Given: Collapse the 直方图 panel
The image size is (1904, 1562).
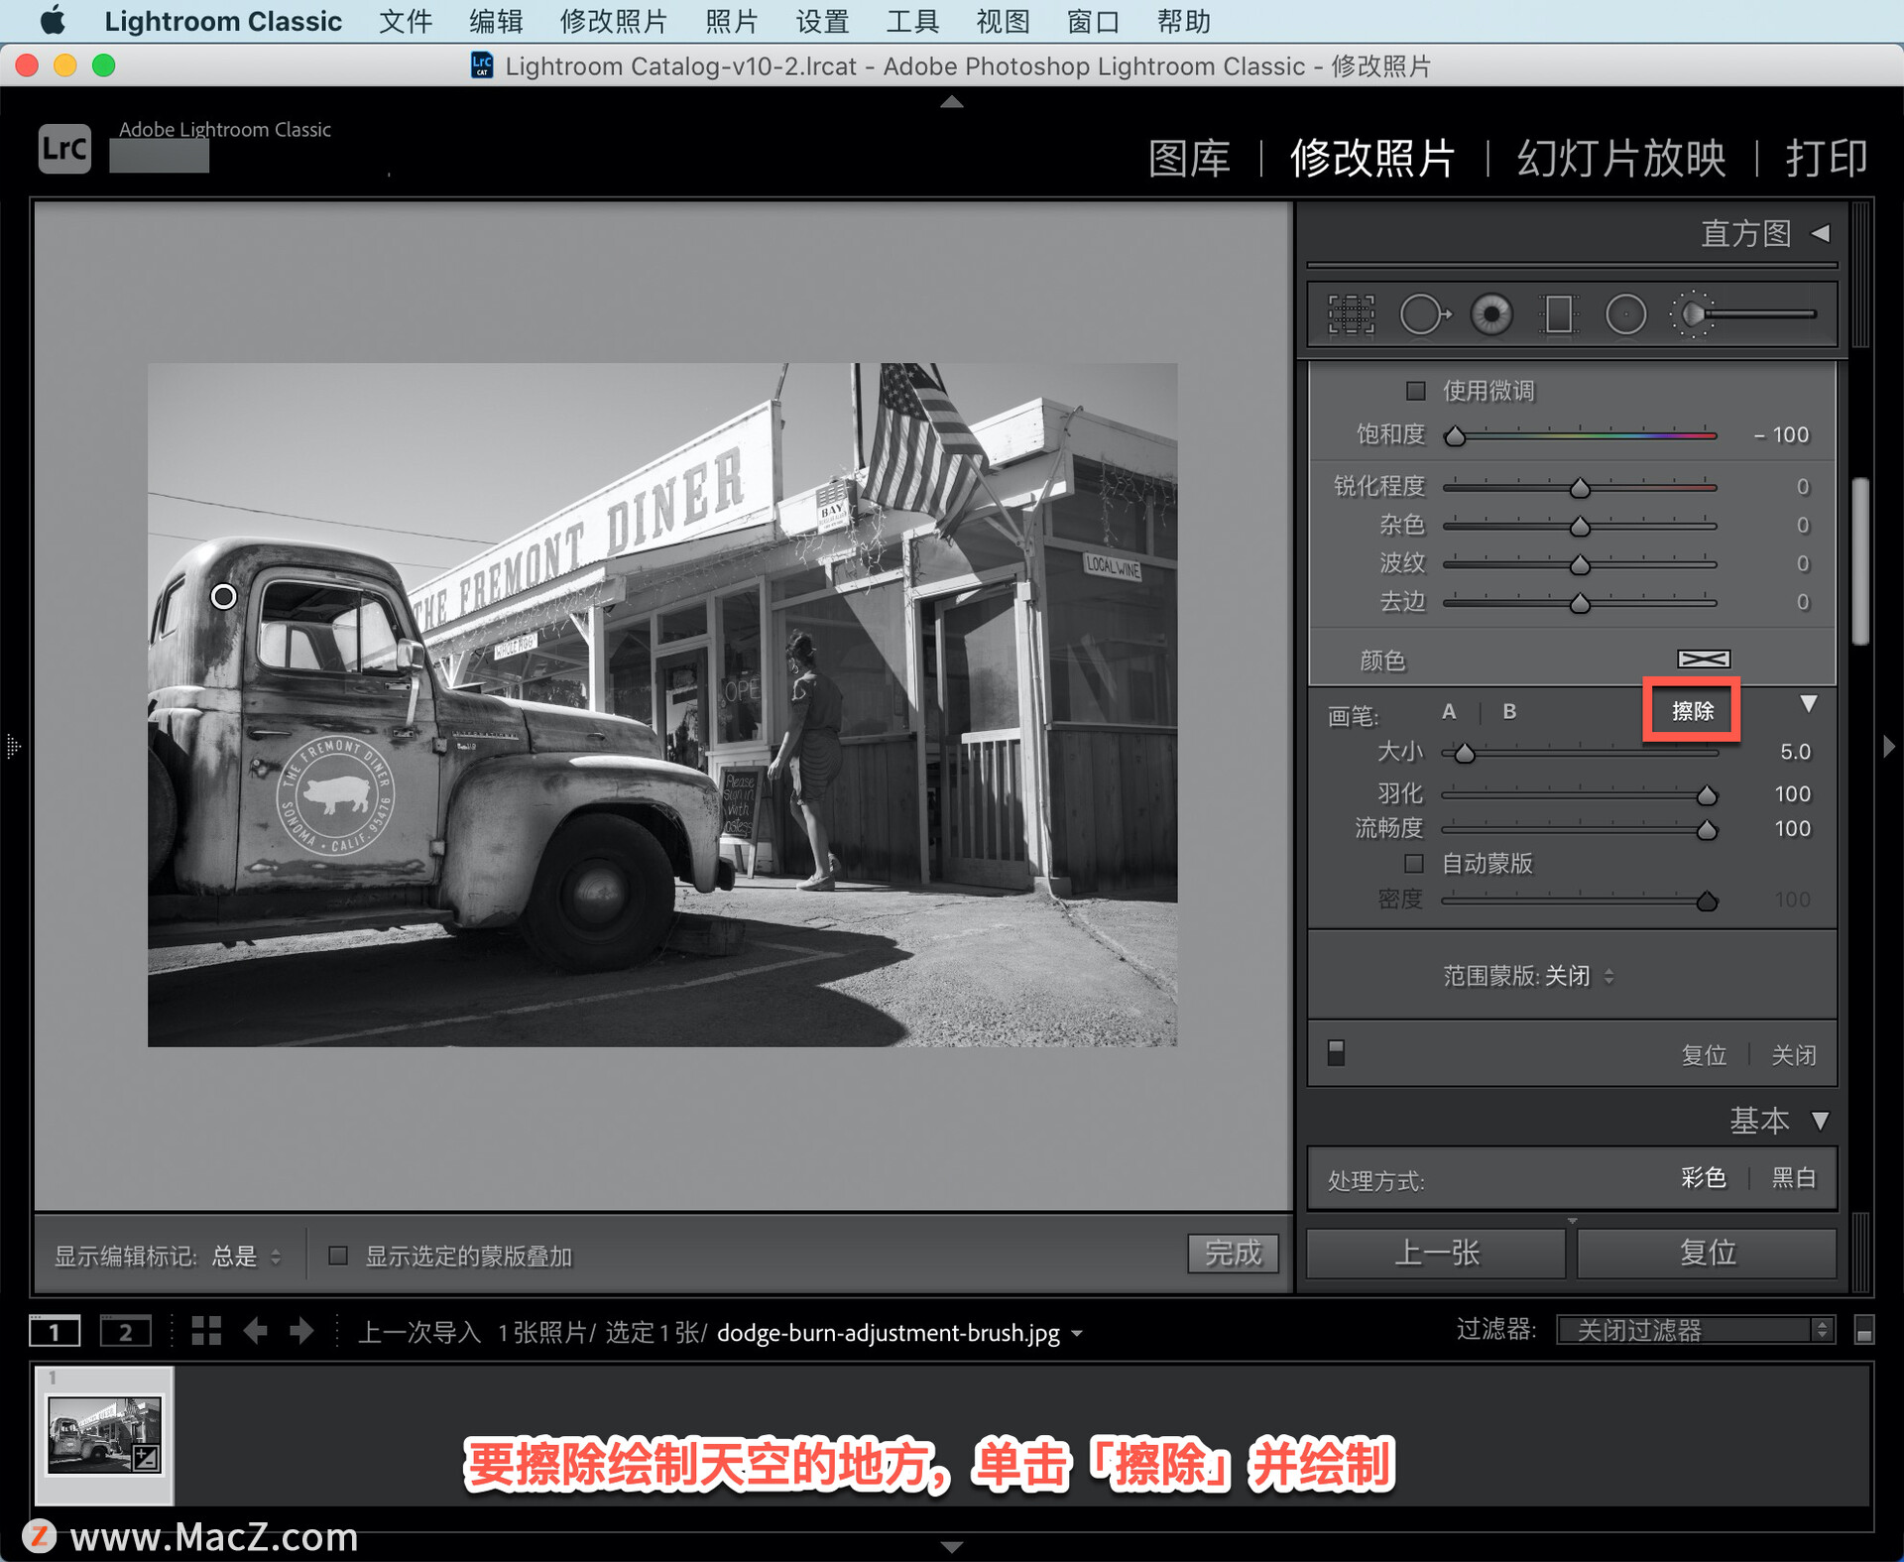Looking at the screenshot, I should click(1821, 233).
